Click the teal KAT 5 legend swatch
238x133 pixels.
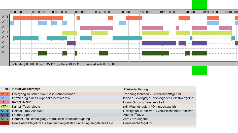5,111
